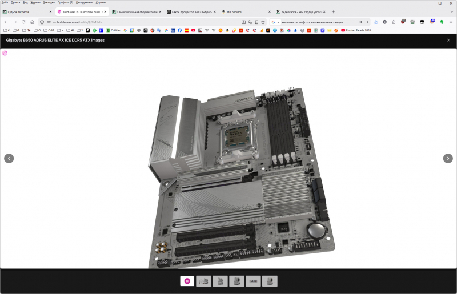Switch to the Самостоятельная сборка tab
The image size is (457, 294).
pyautogui.click(x=137, y=12)
